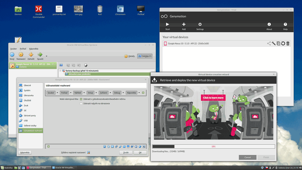Click the Genymotion About info icon
The image size is (302, 170).
[x=269, y=24]
